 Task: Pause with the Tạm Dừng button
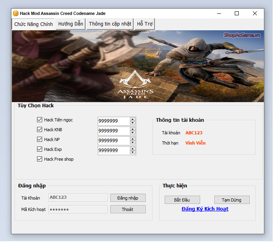pyautogui.click(x=232, y=200)
